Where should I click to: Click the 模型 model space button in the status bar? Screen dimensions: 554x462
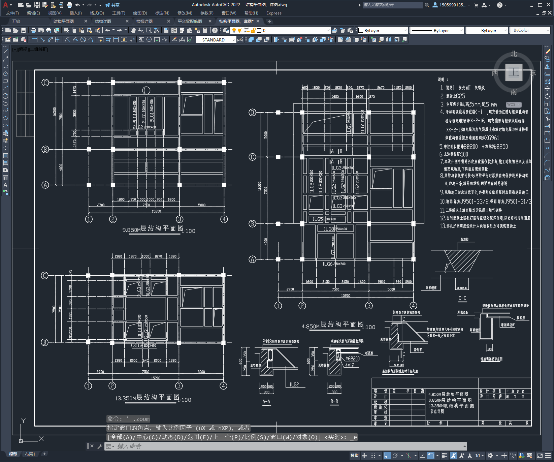coord(354,456)
